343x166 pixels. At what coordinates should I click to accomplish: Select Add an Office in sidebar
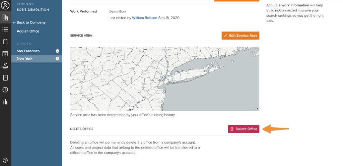click(28, 31)
